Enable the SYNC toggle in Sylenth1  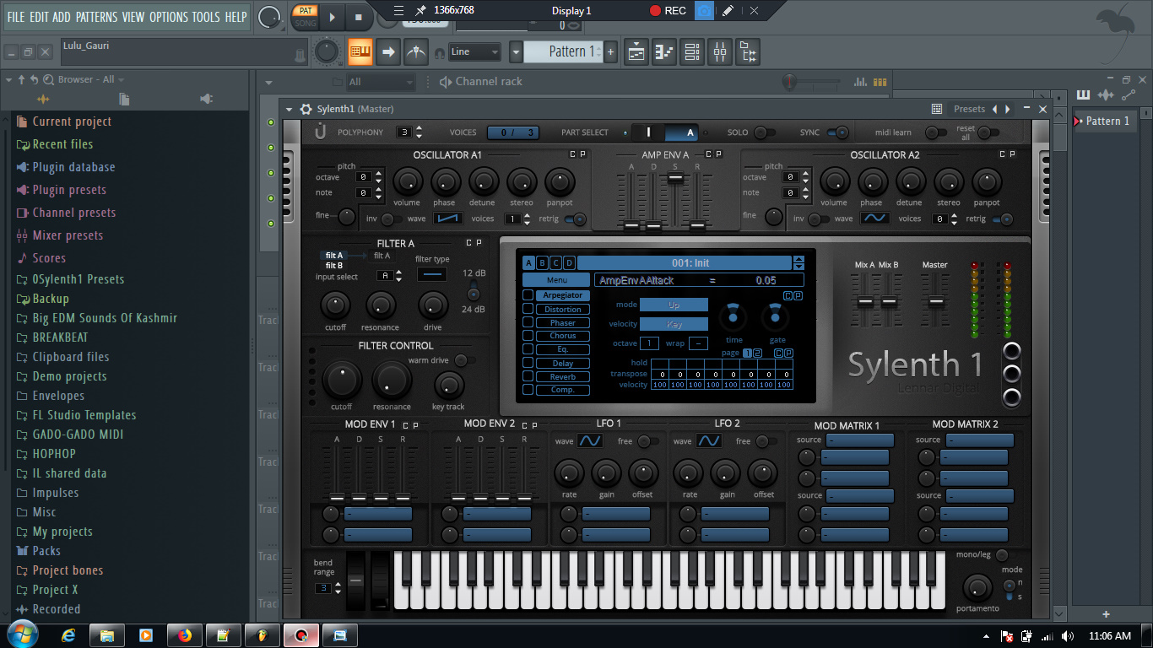pos(837,132)
